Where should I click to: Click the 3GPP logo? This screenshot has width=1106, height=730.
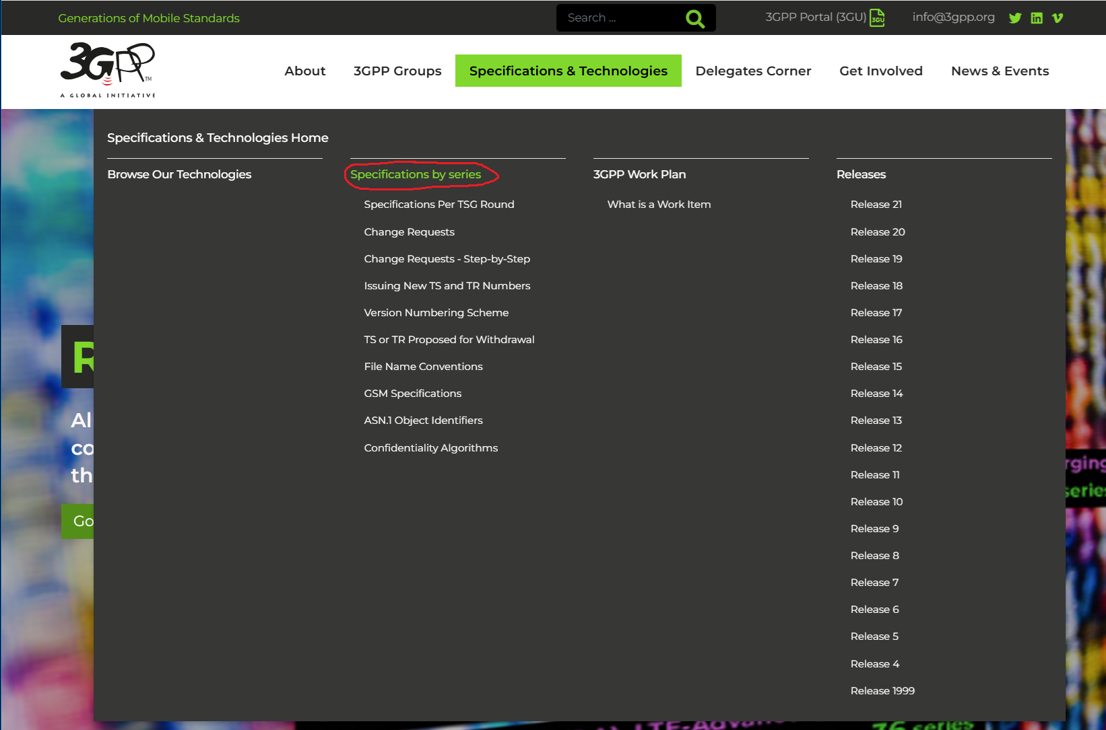click(x=108, y=70)
